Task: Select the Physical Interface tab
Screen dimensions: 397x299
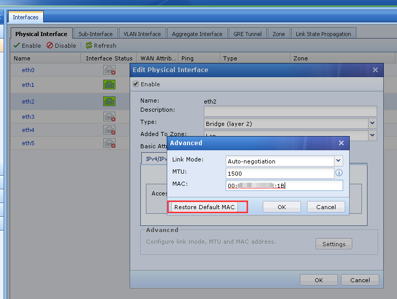Action: (41, 34)
